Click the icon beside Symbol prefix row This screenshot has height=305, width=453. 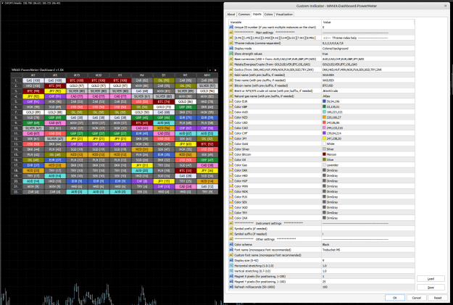(x=231, y=228)
